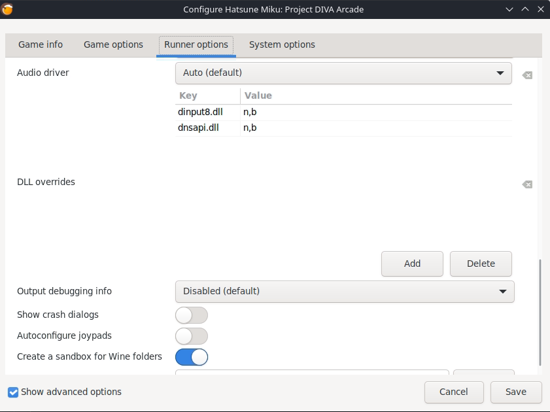This screenshot has height=412, width=550.
Task: Disable the Create a sandbox for Wine folders toggle
Action: pyautogui.click(x=192, y=357)
